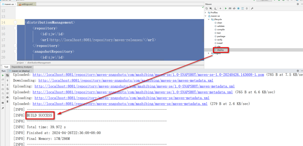Open Downloading maven-metadata.xml link

(126, 80)
